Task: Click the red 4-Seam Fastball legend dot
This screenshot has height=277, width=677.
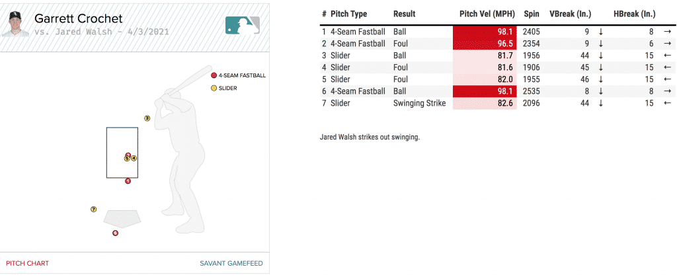Action: point(214,75)
